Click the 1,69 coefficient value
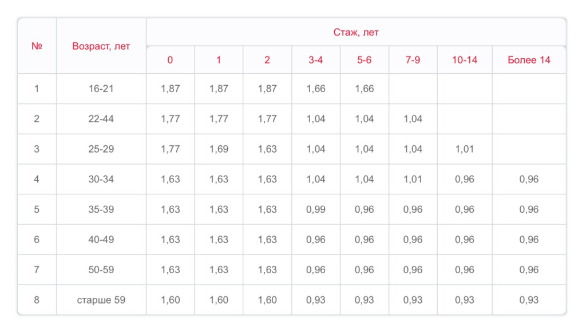The height and width of the screenshot is (331, 586). pos(219,149)
